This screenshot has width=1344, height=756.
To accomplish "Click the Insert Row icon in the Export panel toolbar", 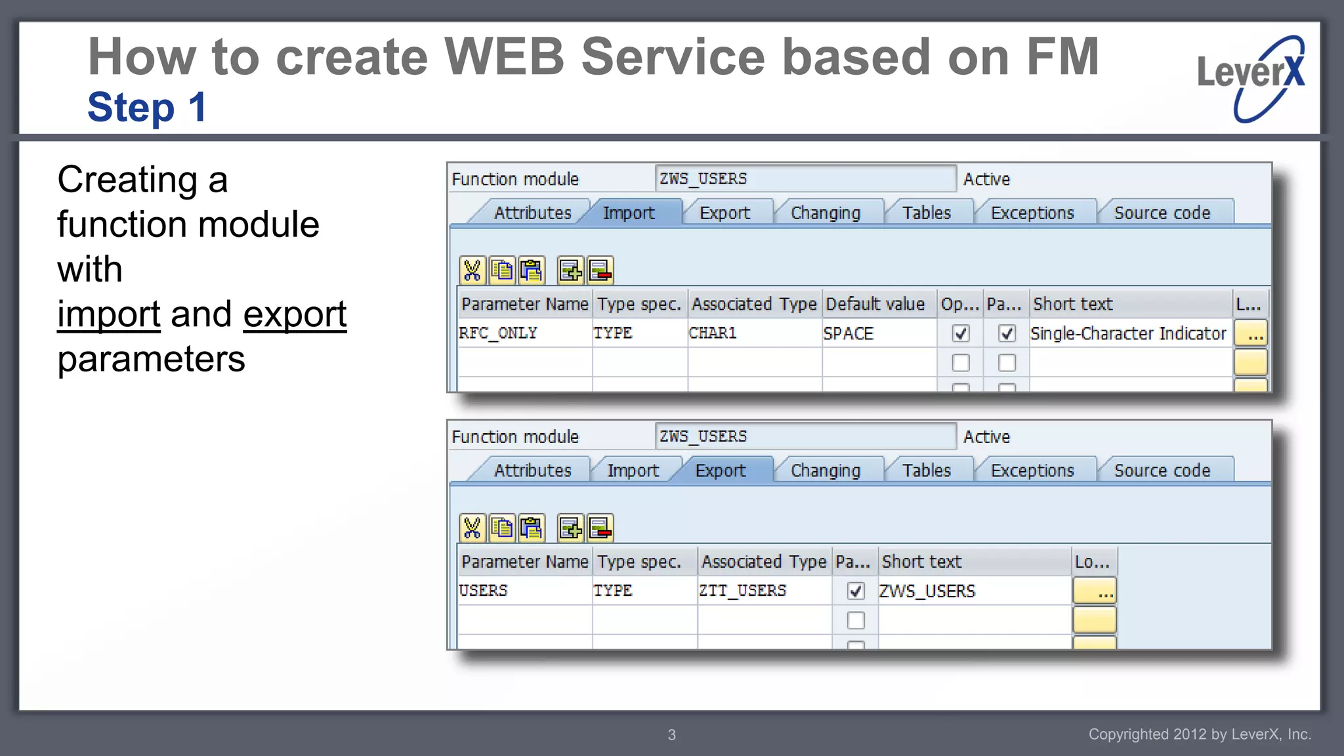I will point(570,528).
